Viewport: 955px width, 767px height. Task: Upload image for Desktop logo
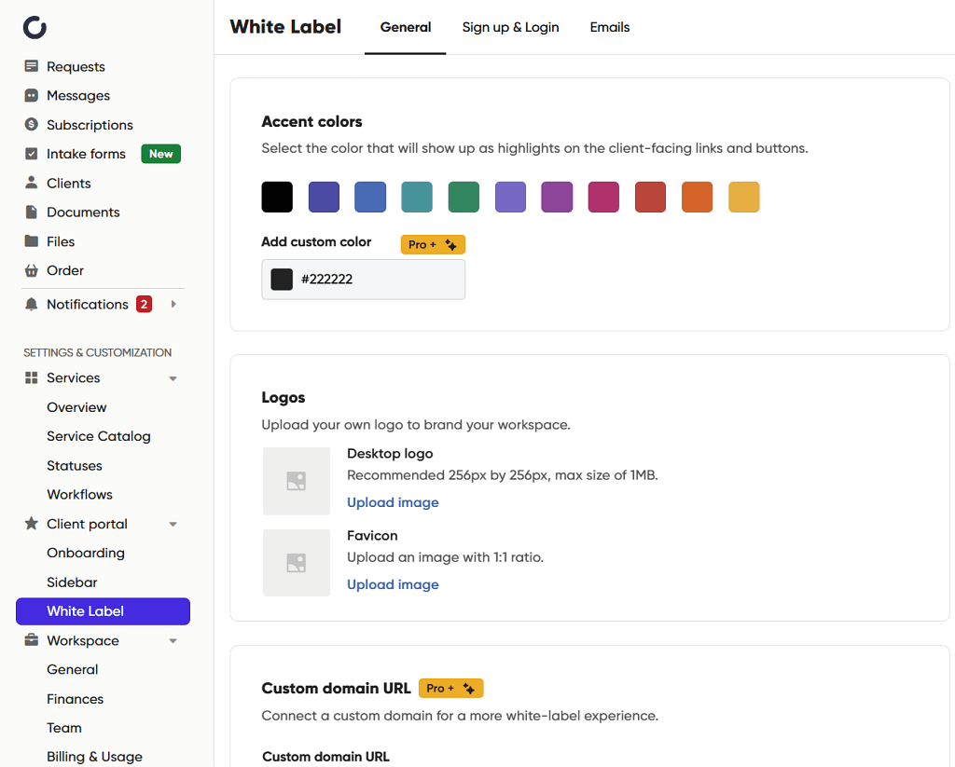tap(393, 502)
